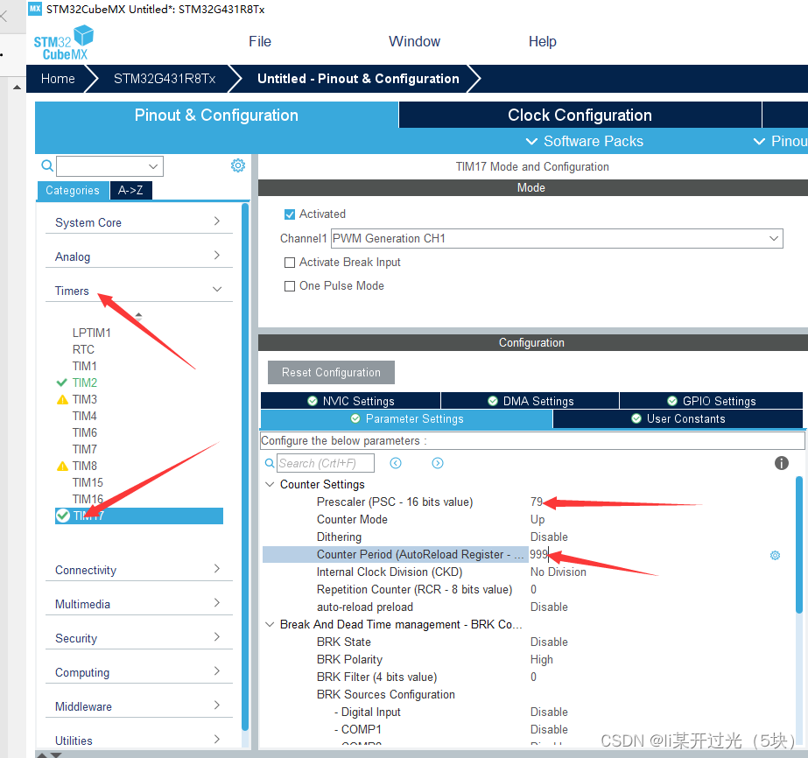The height and width of the screenshot is (758, 808).
Task: Switch to Clock Configuration tab
Action: pyautogui.click(x=580, y=115)
